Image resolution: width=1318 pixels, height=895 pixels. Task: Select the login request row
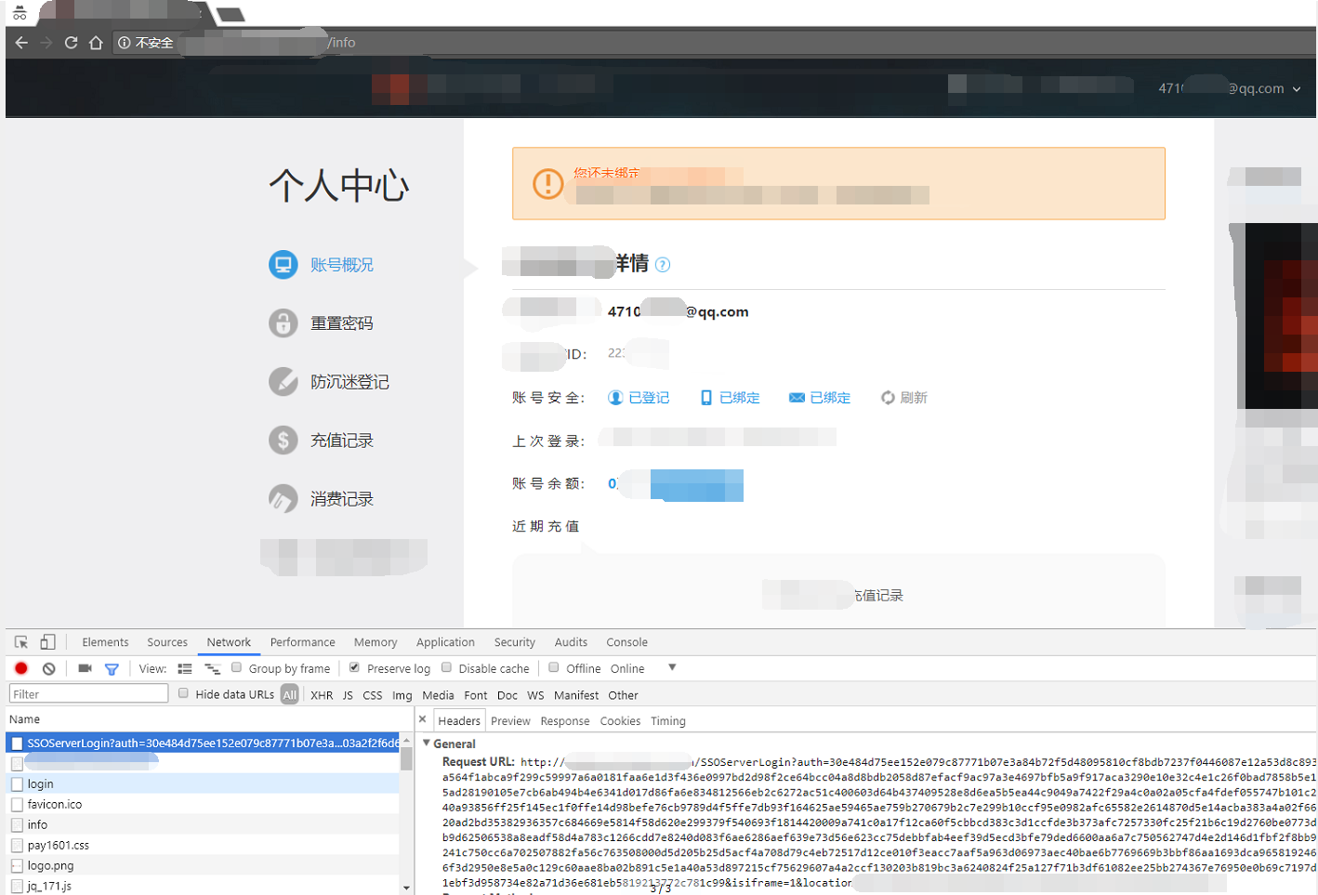coord(204,783)
